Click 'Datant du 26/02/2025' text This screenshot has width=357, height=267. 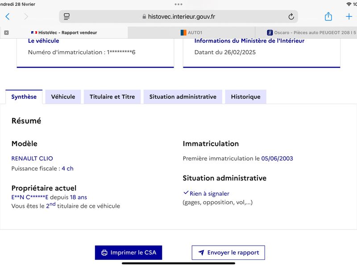(225, 52)
